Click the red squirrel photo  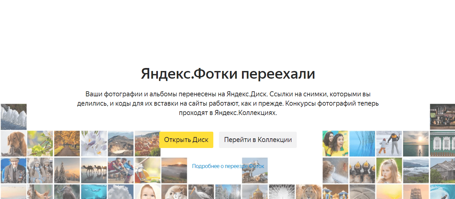[40, 192]
